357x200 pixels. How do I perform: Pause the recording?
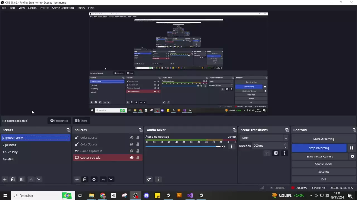(x=352, y=148)
